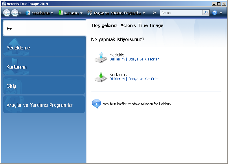
Task: Select the Yedekleme sidebar tab
Action: point(44,47)
